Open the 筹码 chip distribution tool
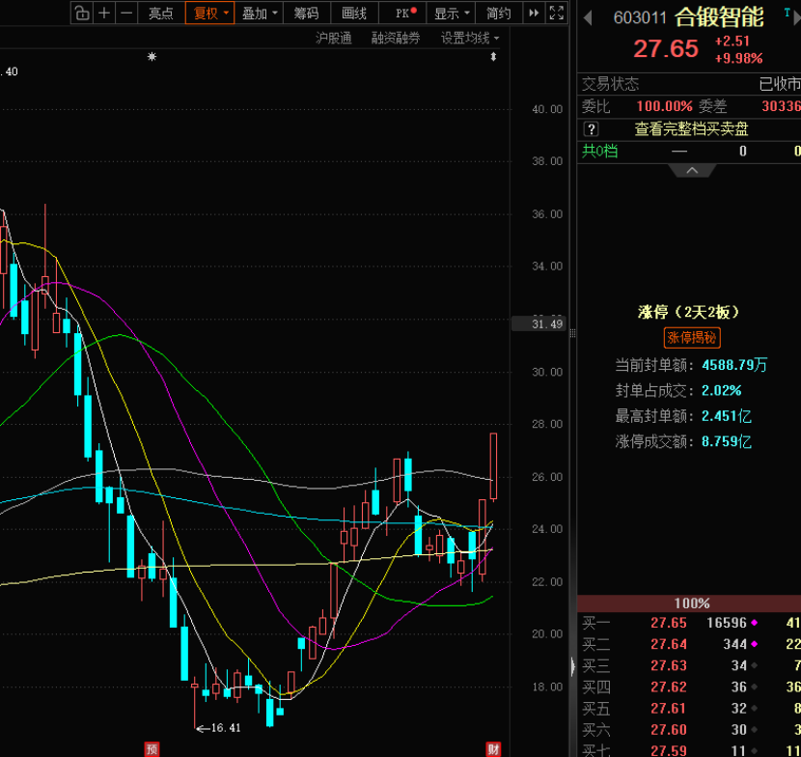The image size is (801, 757). (x=306, y=13)
